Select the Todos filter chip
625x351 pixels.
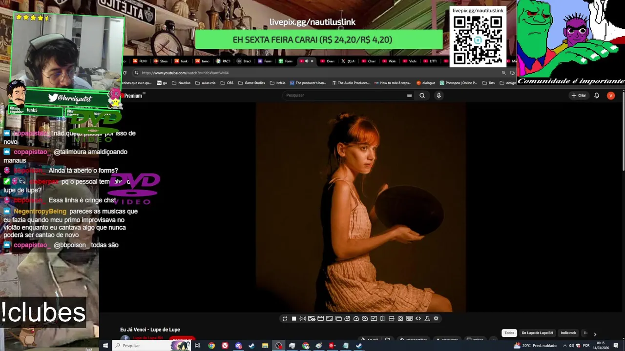point(509,333)
